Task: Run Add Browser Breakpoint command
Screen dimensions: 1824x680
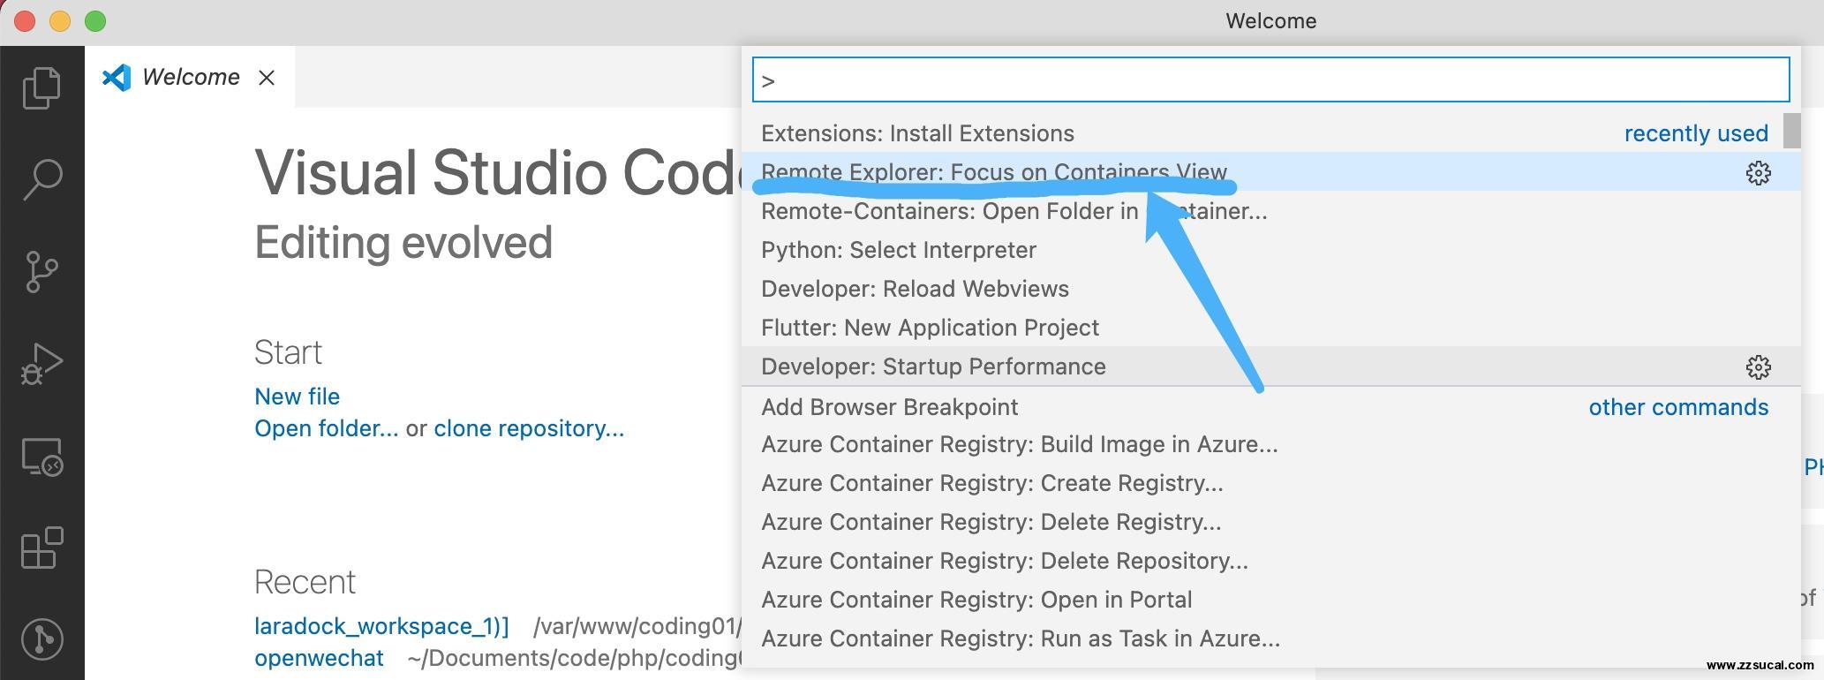Action: click(1270, 407)
